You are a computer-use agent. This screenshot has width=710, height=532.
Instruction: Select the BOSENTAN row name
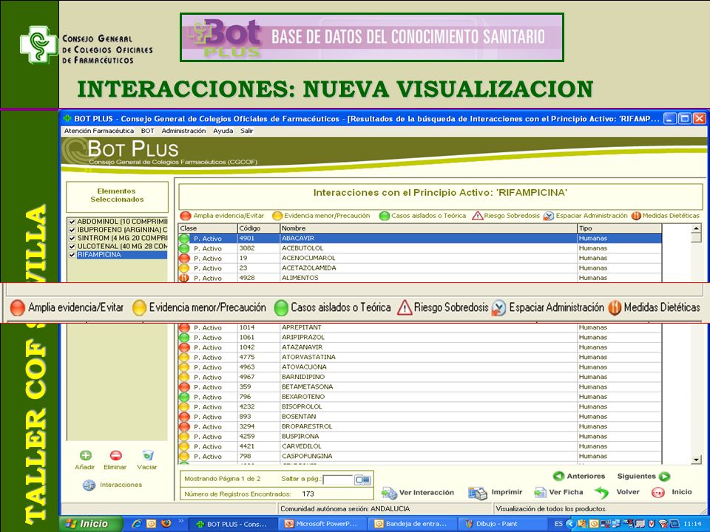coord(299,417)
